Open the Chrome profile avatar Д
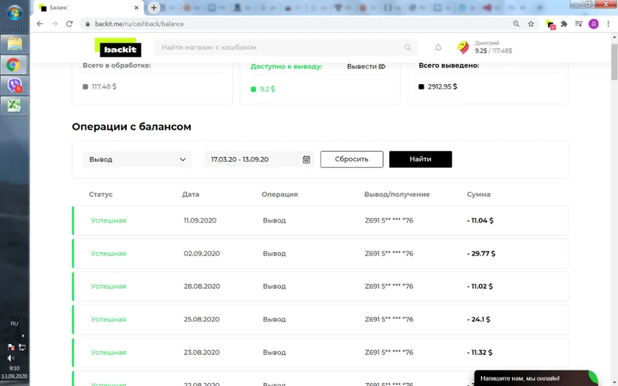Screen dimensions: 618x386 (x=593, y=23)
